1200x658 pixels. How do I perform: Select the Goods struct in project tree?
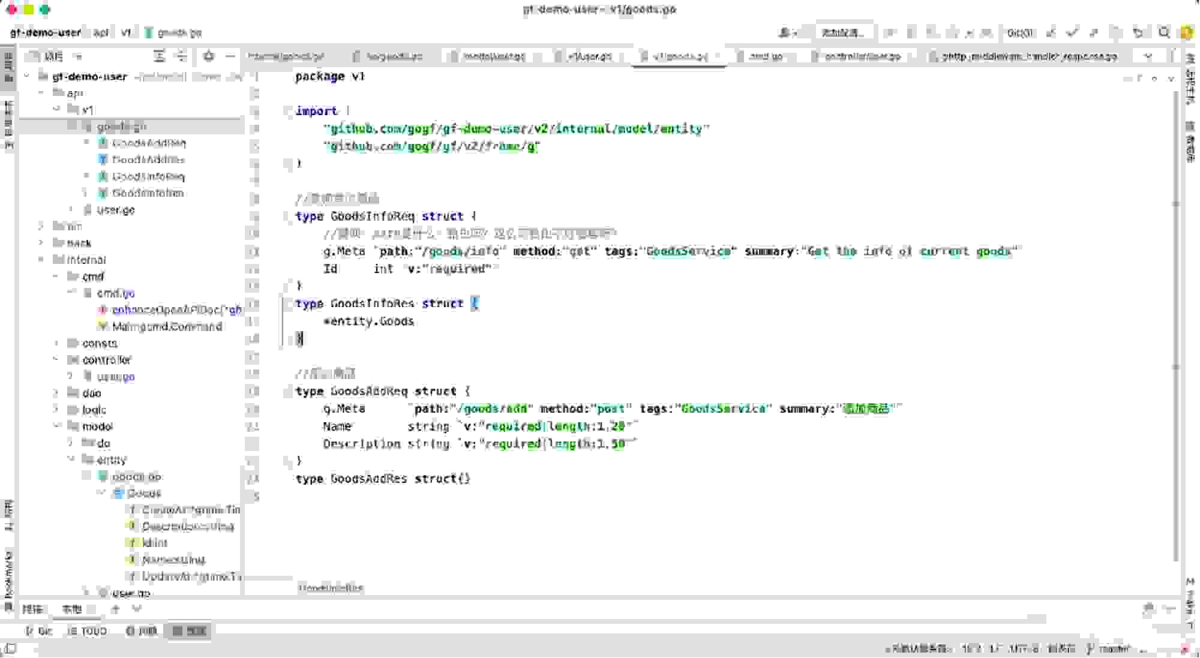click(x=144, y=493)
